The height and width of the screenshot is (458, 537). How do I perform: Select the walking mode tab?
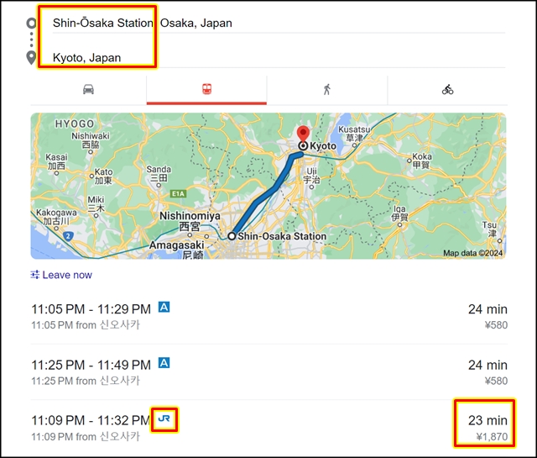coord(327,90)
